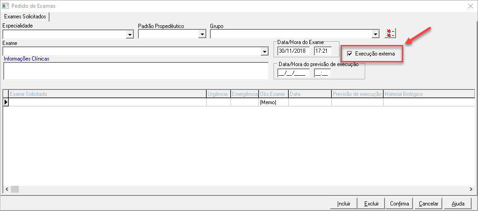Select the current row indicator arrow
The height and width of the screenshot is (211, 478).
coord(6,102)
